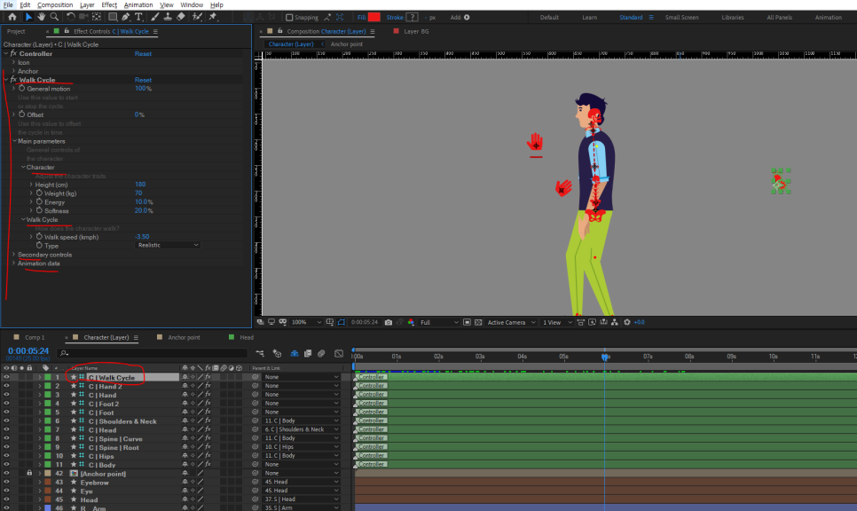Switch to the Small Screen workspace

(x=682, y=17)
